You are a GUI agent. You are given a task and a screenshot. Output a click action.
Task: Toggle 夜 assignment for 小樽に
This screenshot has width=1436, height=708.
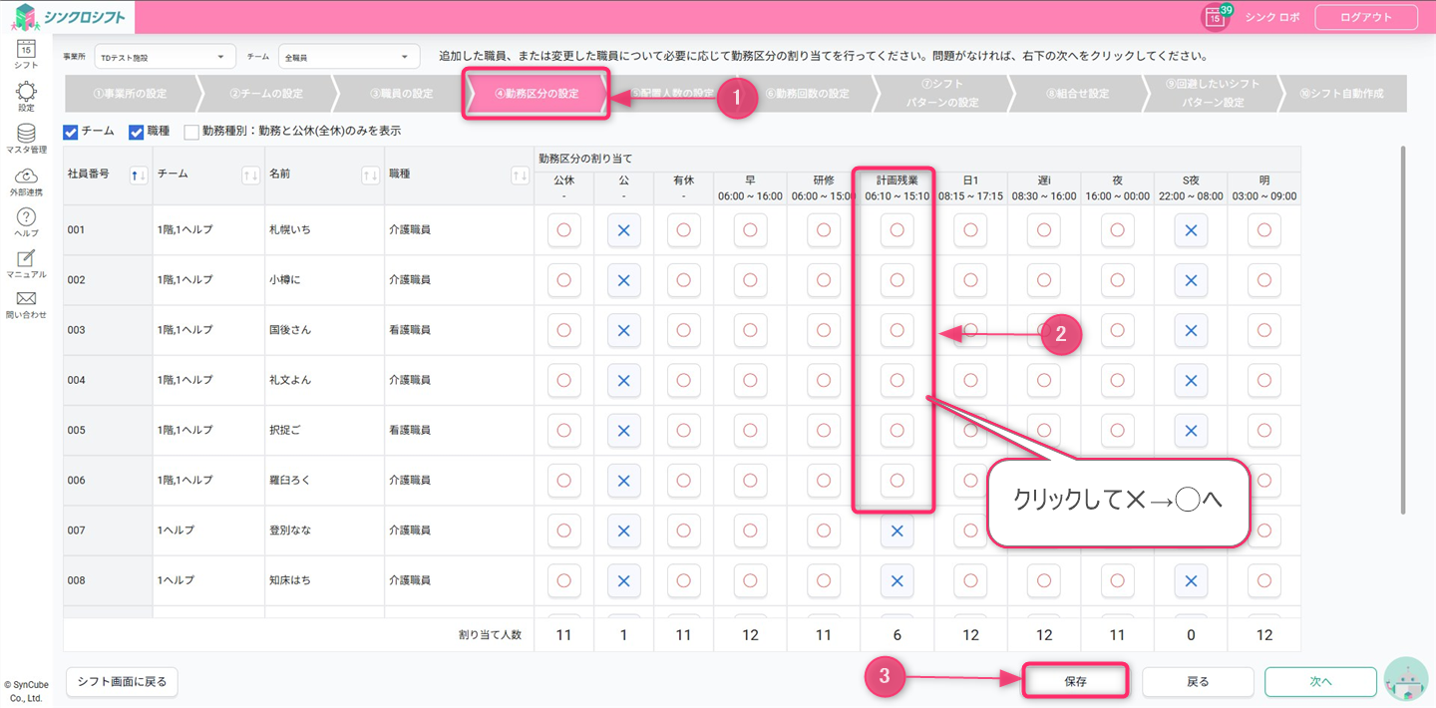pyautogui.click(x=1117, y=280)
